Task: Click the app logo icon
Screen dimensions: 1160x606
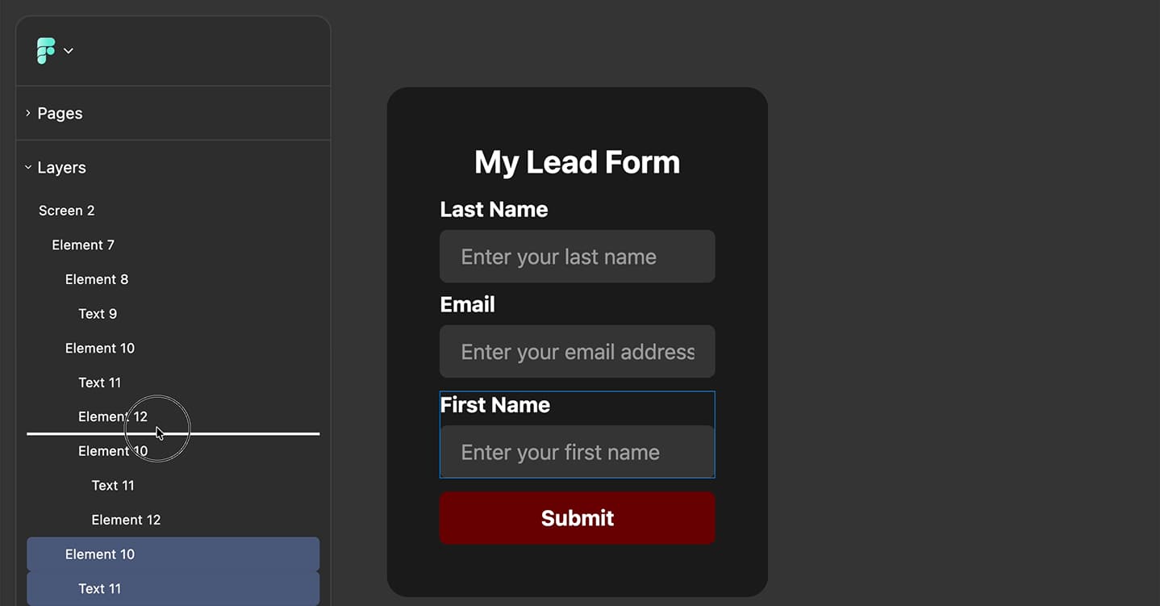Action: (x=46, y=51)
